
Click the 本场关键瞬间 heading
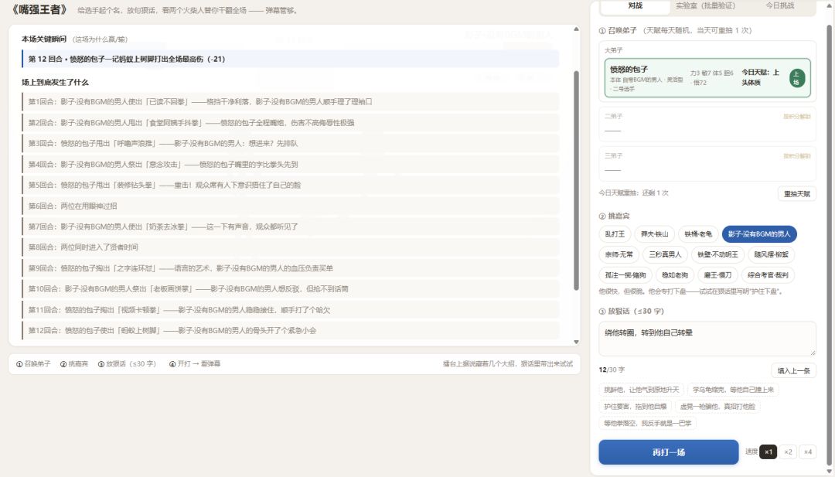(x=44, y=39)
